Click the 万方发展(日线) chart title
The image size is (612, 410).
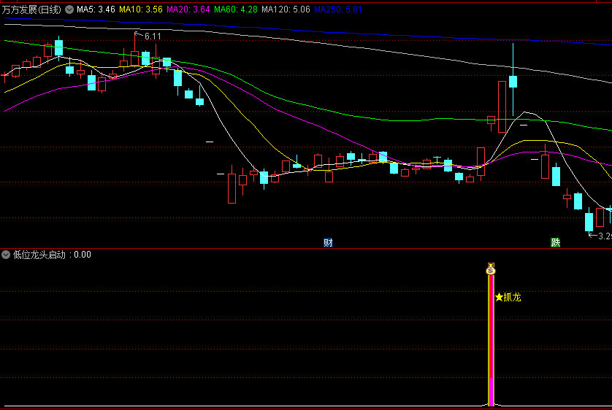[31, 9]
